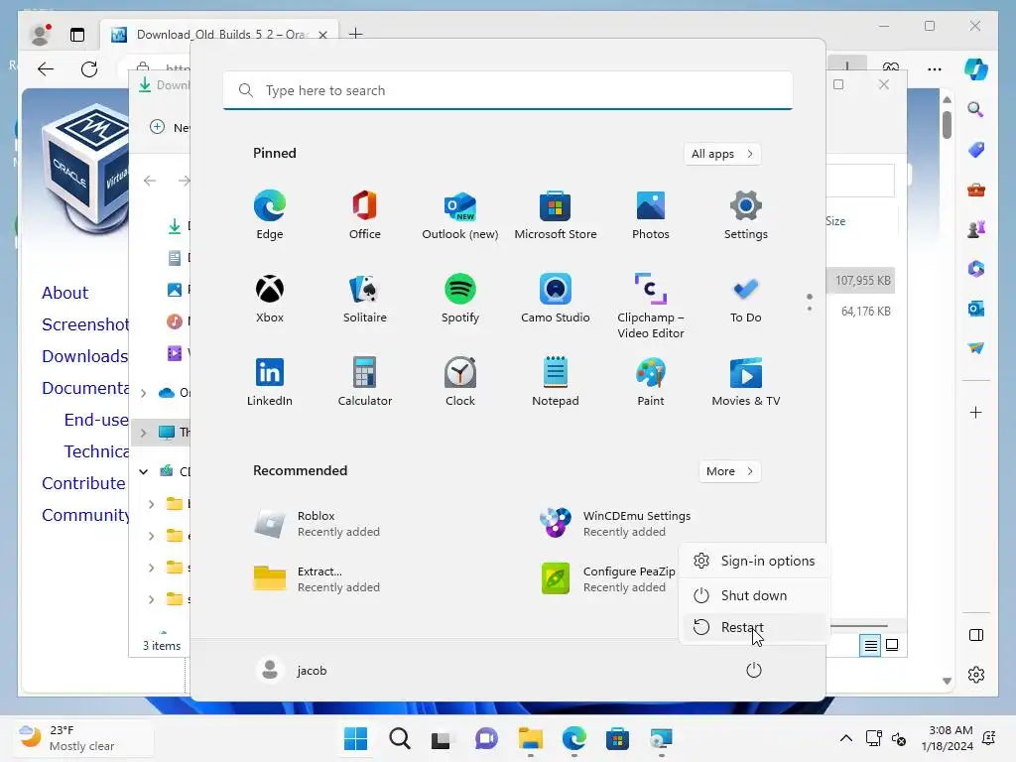Viewport: 1016px width, 762px height.
Task: Add a sidebar app with plus
Action: pyautogui.click(x=976, y=412)
